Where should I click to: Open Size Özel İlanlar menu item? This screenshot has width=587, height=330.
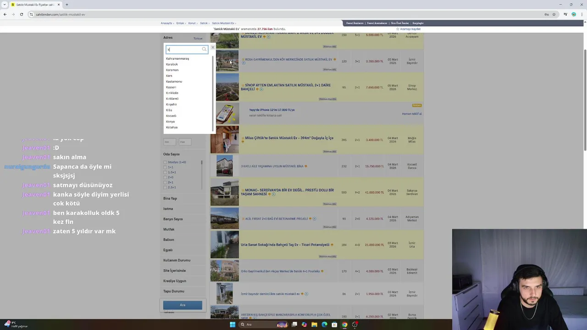[x=399, y=23]
